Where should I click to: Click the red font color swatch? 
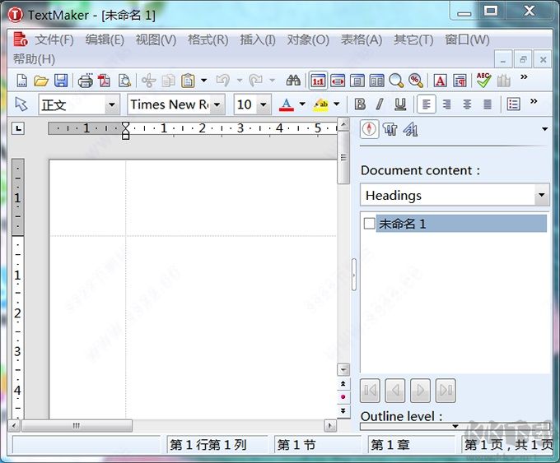[x=286, y=104]
